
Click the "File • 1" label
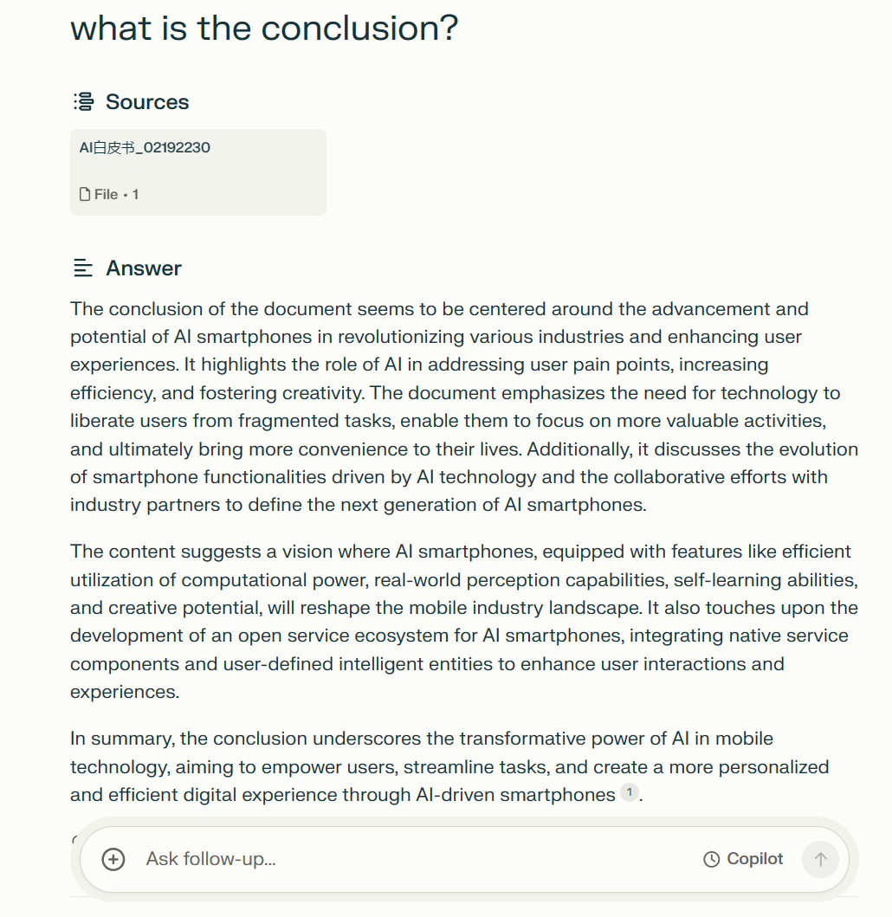116,195
